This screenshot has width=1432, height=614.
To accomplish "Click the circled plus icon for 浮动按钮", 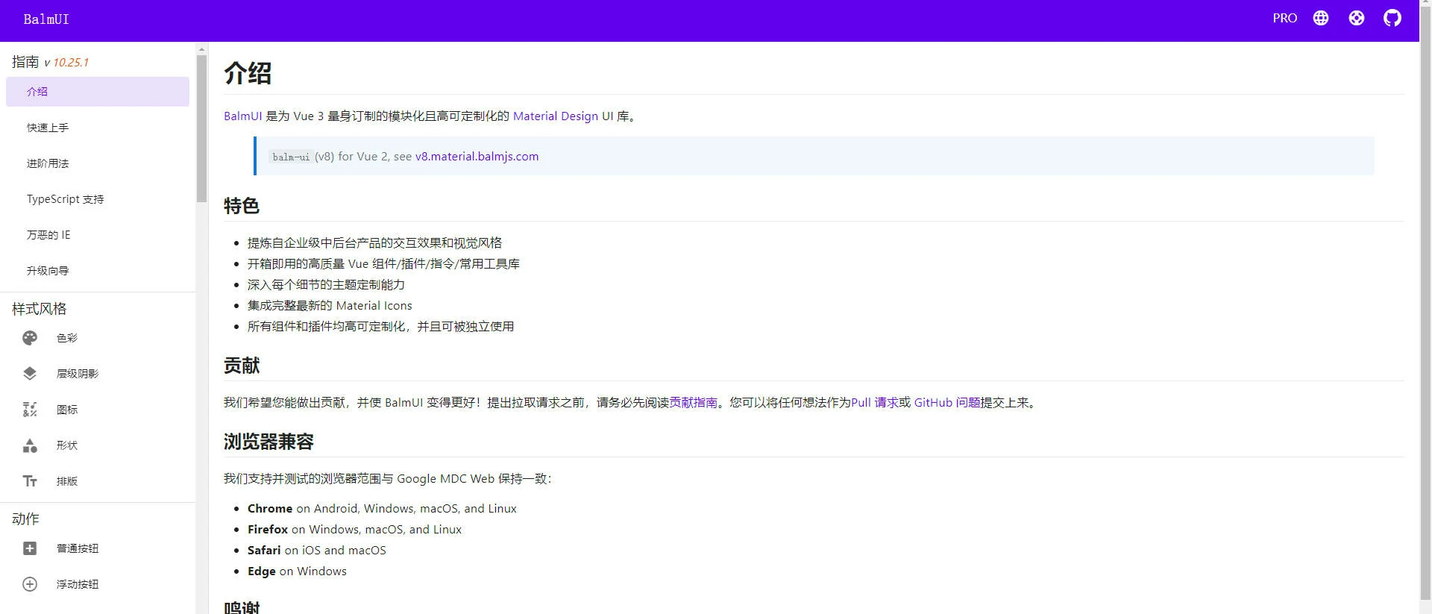I will [x=30, y=584].
